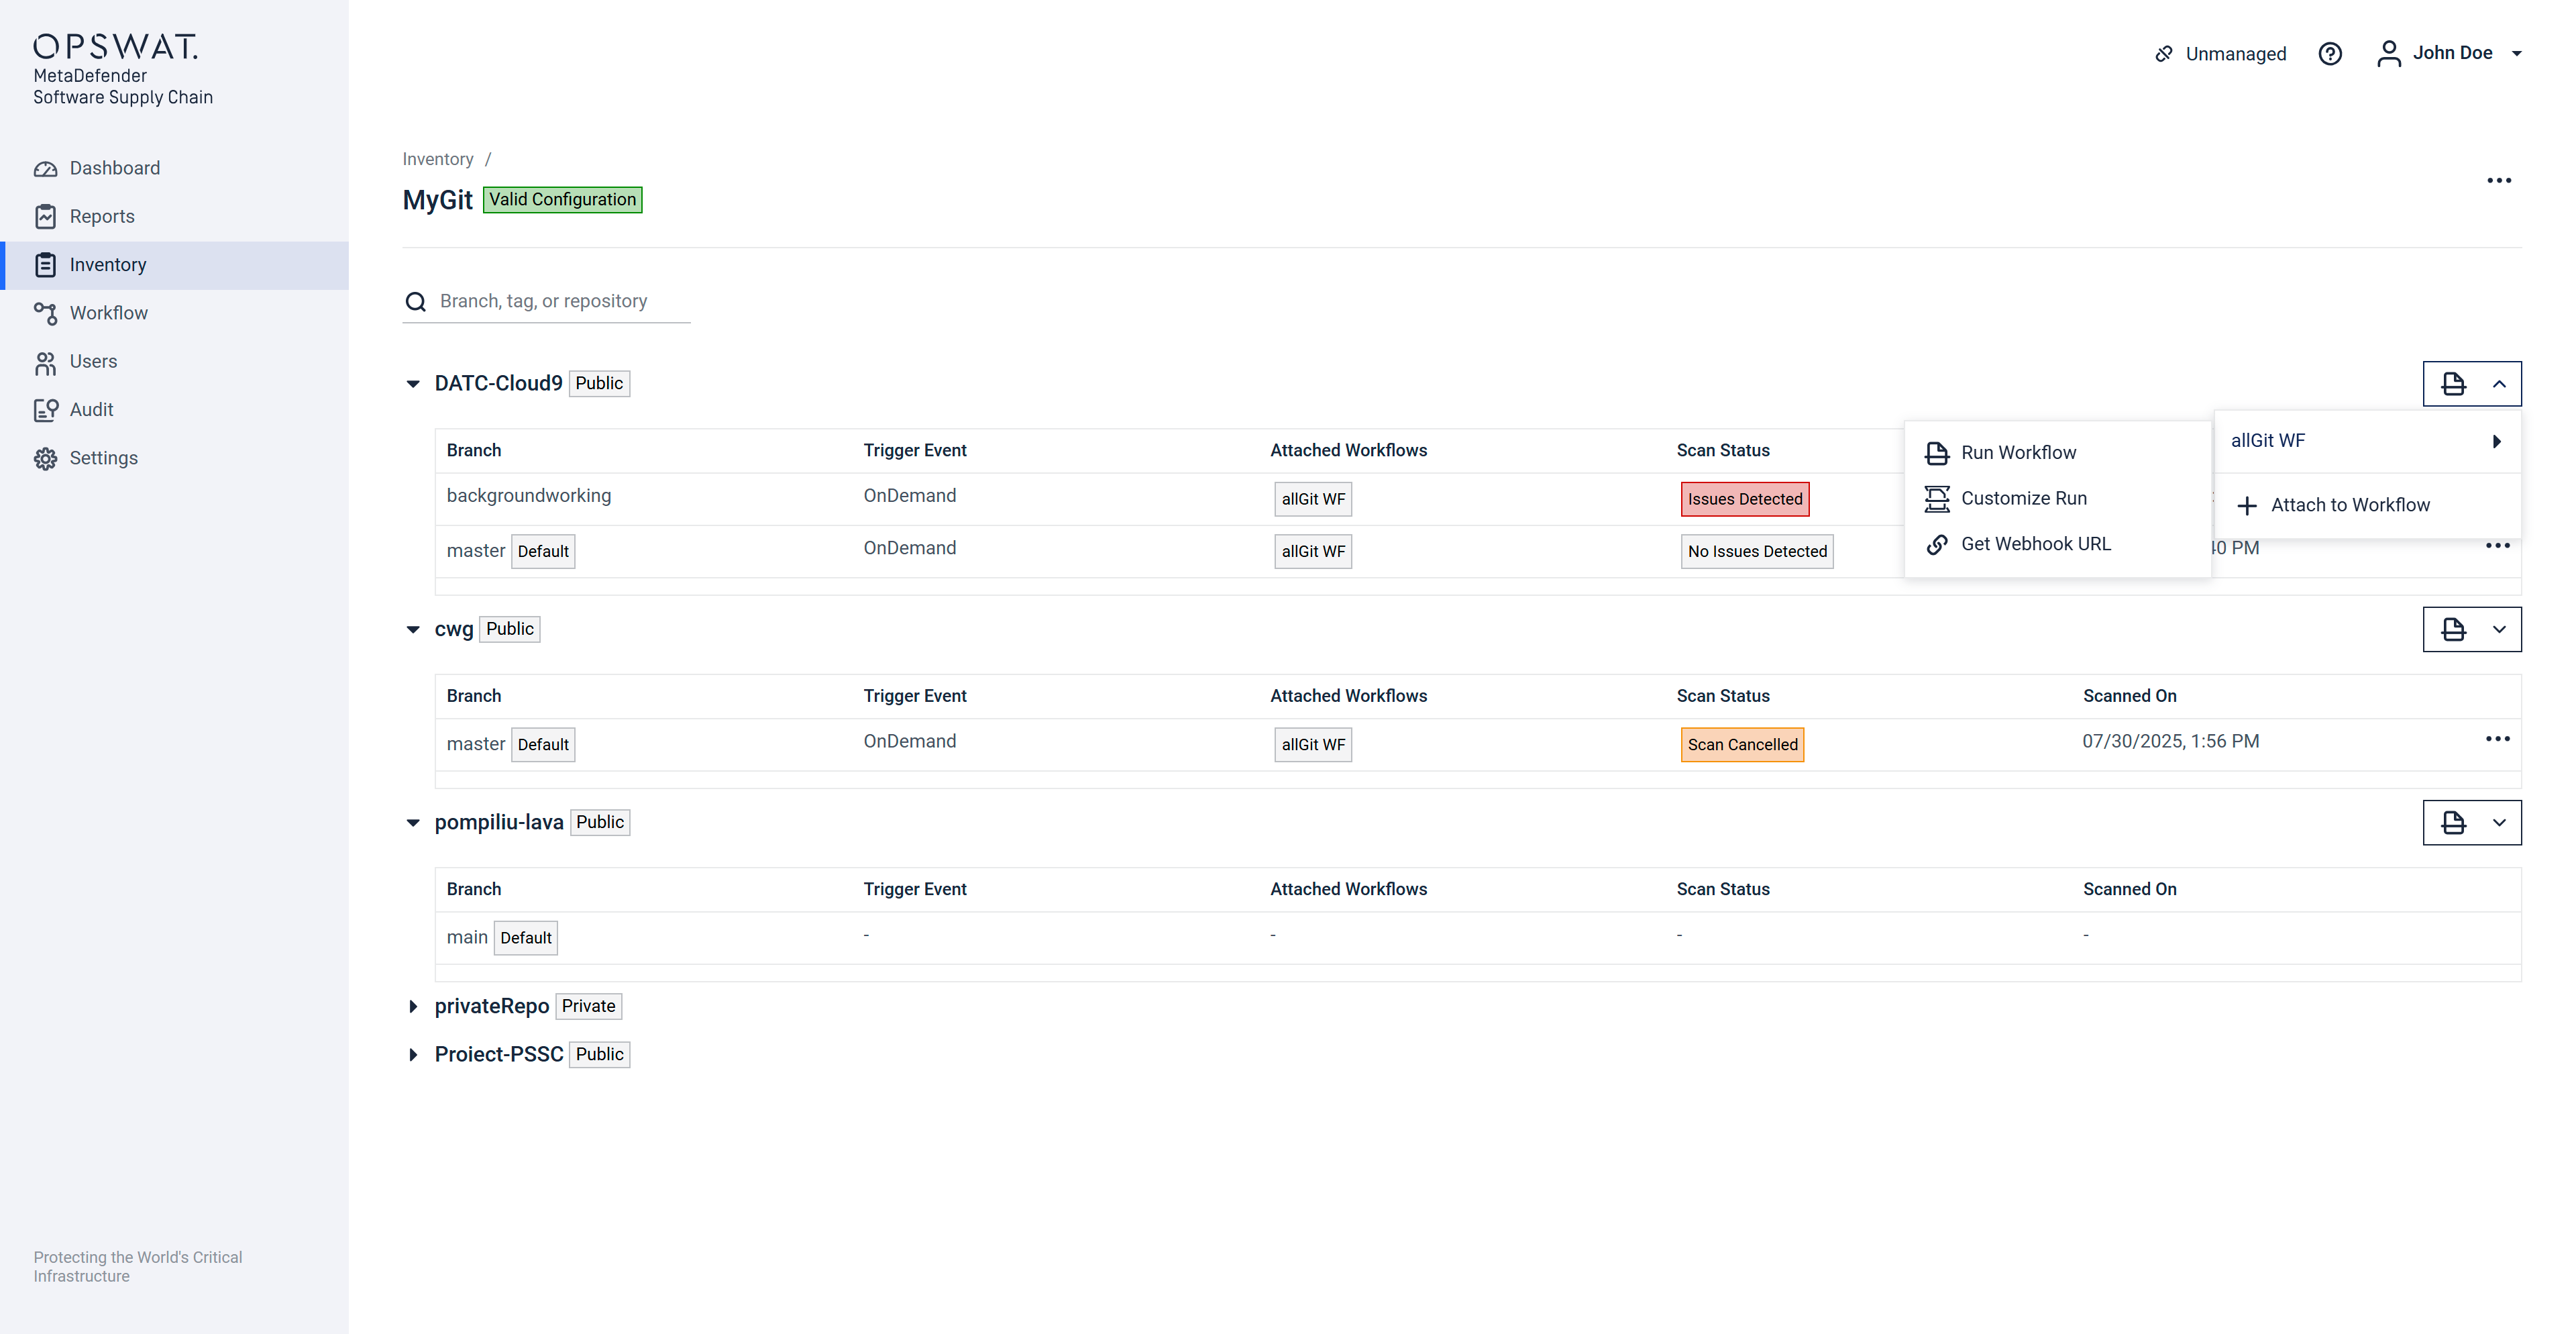Viewport: 2576px width, 1334px height.
Task: Select Run Workflow menu item
Action: tap(2057, 453)
